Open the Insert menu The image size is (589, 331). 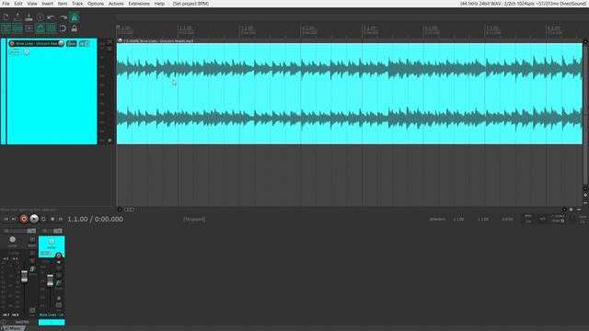click(47, 4)
